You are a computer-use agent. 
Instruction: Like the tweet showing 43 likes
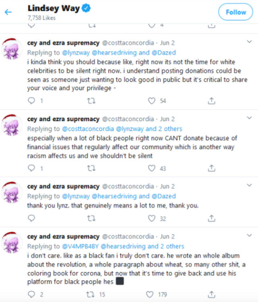click(152, 169)
